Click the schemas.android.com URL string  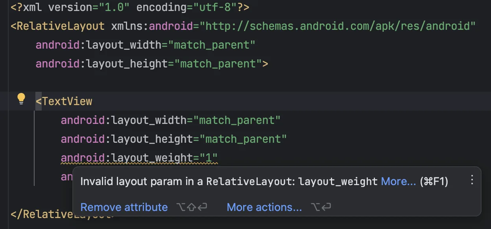[x=338, y=26]
